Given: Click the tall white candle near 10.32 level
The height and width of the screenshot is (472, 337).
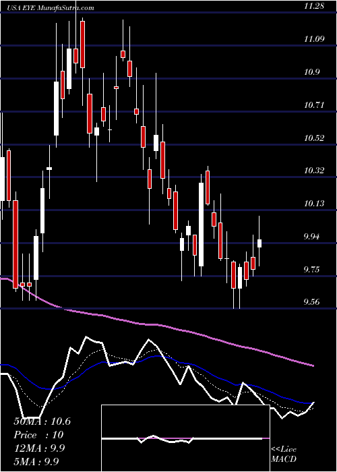Looking at the screenshot, I should (x=201, y=225).
